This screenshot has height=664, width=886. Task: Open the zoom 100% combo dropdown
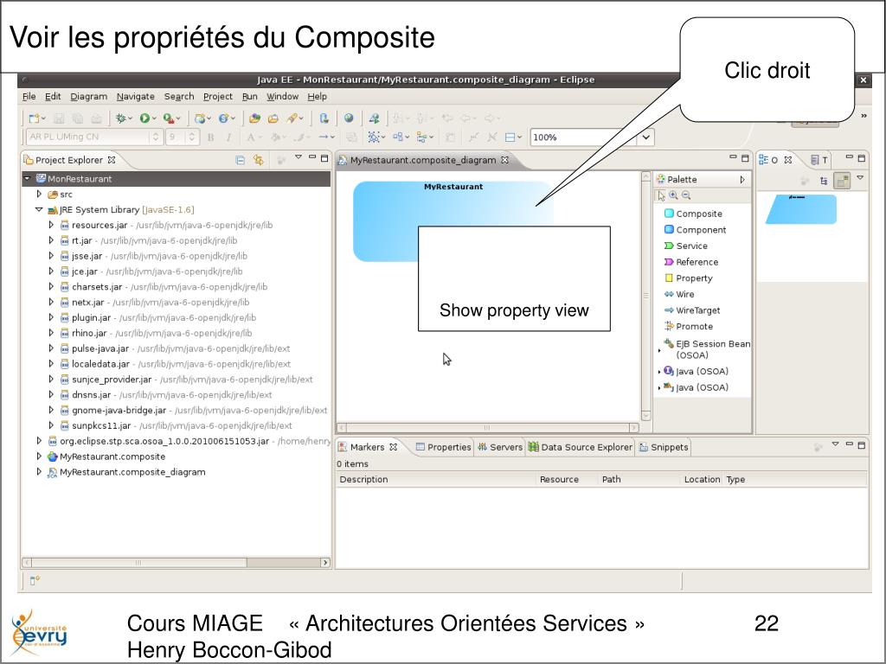pyautogui.click(x=645, y=137)
